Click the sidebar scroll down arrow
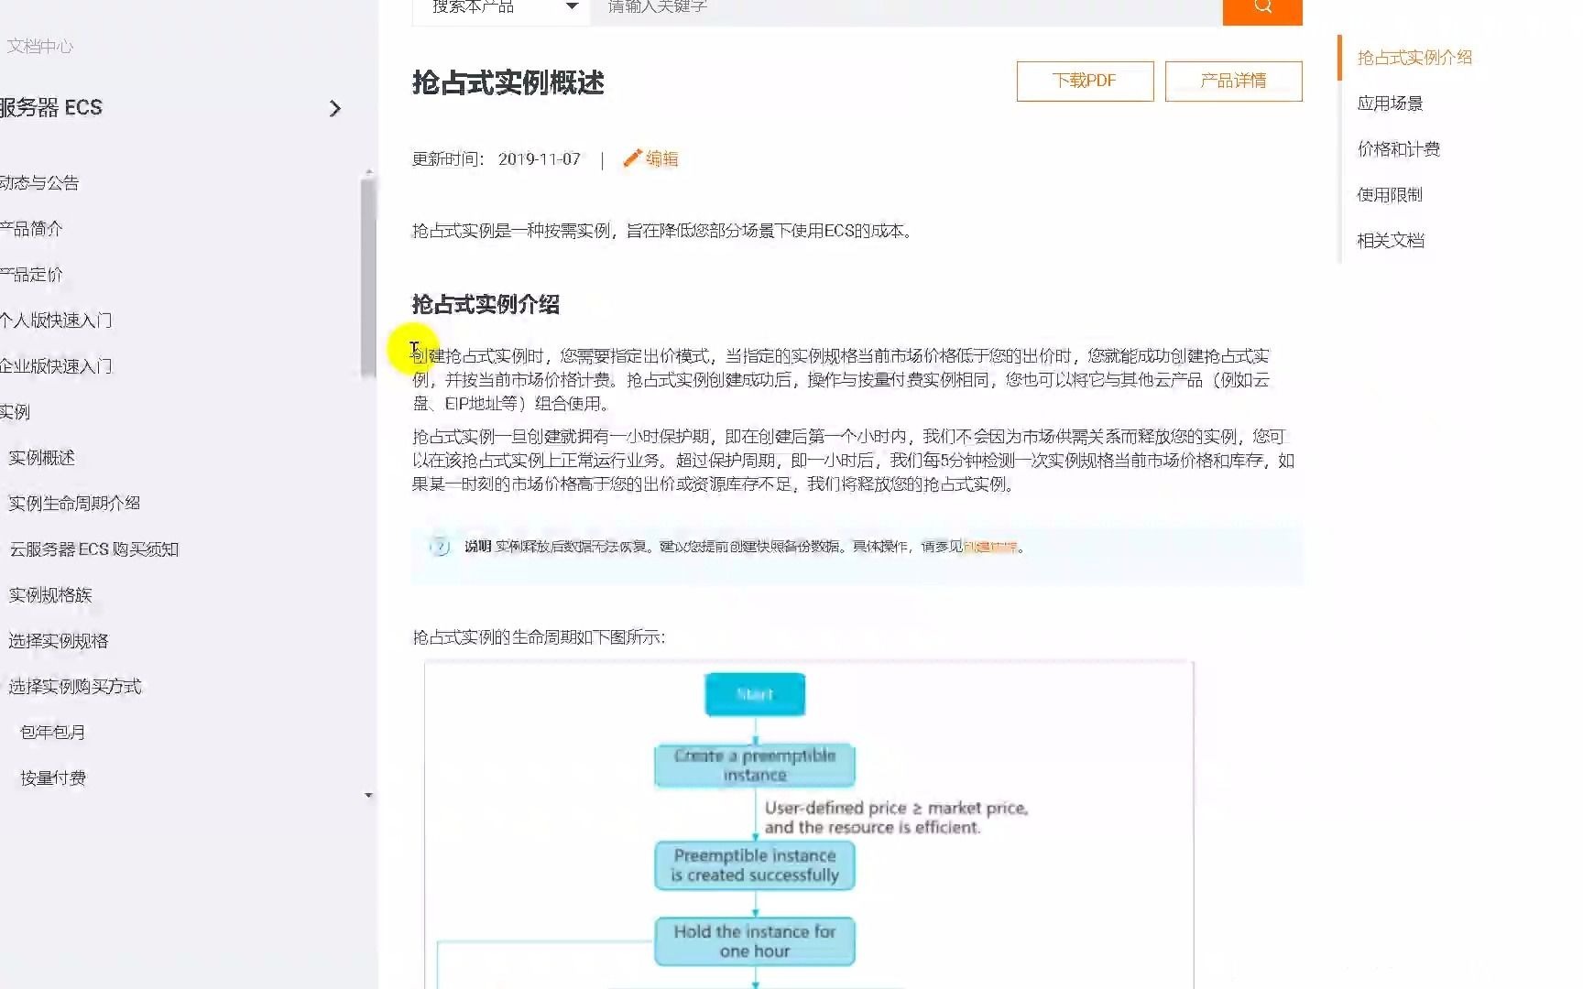1583x989 pixels. 368,796
